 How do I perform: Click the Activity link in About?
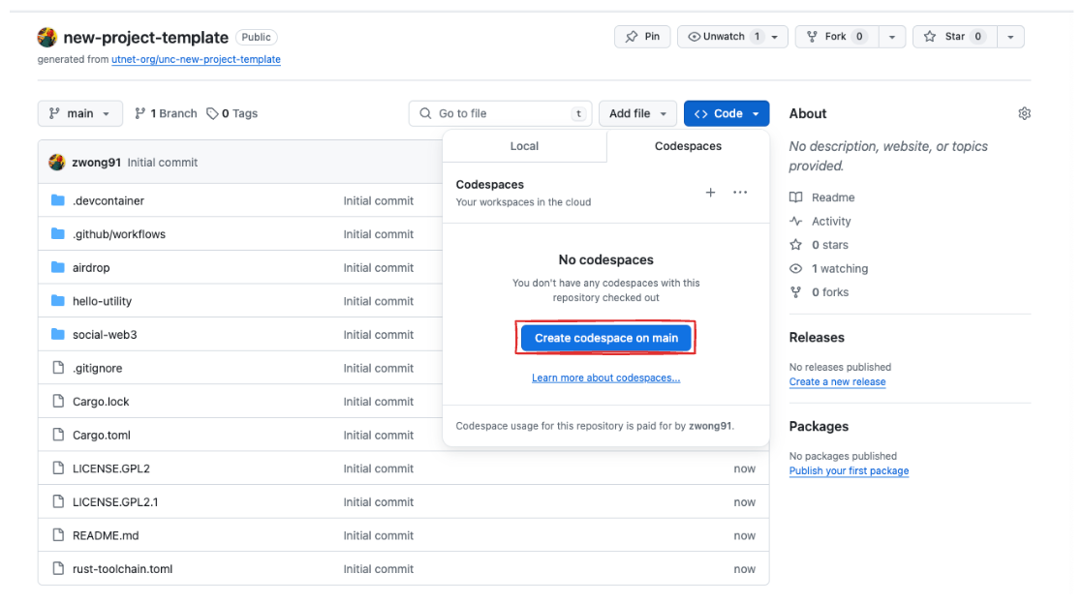(x=831, y=221)
